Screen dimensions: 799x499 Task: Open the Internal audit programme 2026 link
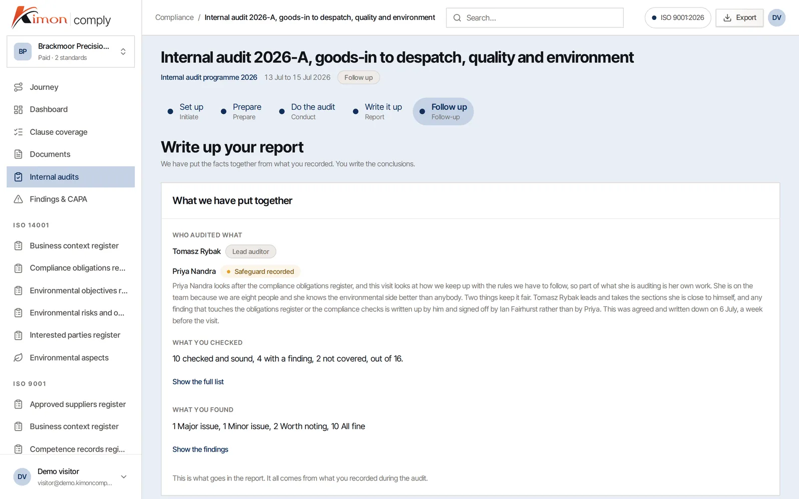pyautogui.click(x=209, y=77)
